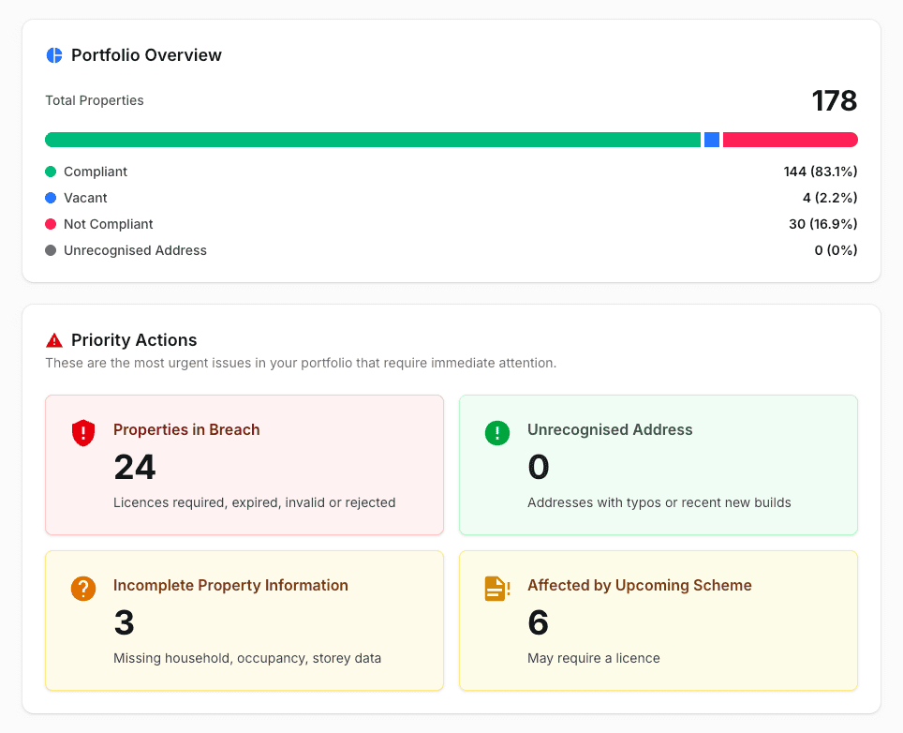
Task: Open the Incomplete Property Information card
Action: click(x=244, y=621)
